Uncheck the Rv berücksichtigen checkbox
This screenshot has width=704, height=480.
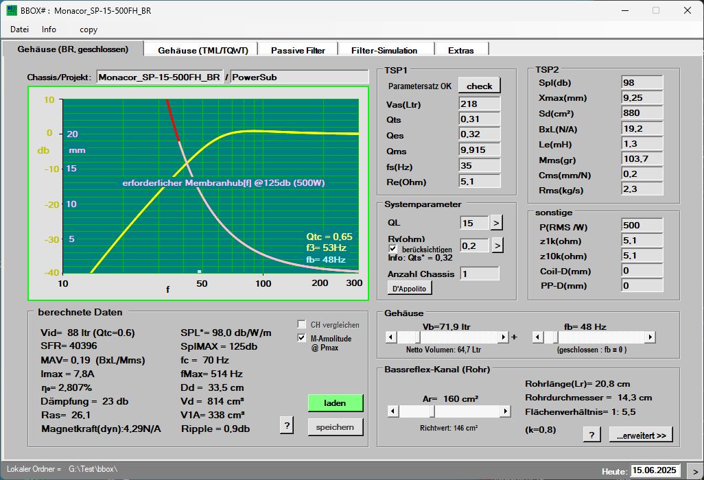click(393, 248)
